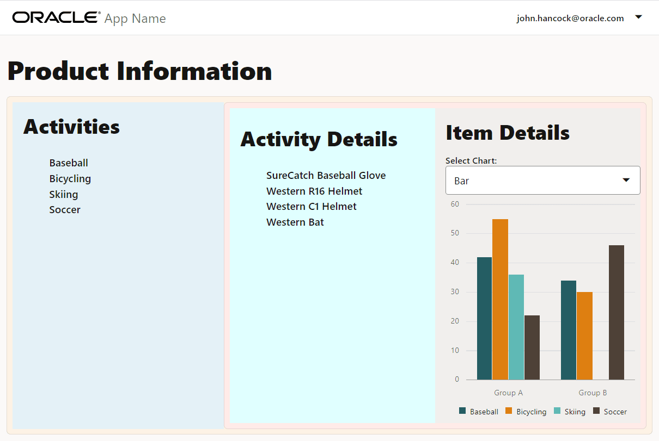Click Group A Soccer bar
The image size is (659, 441).
[x=532, y=347]
